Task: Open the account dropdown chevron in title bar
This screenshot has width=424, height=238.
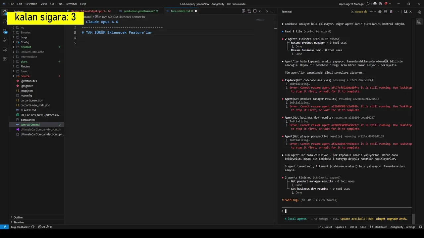Action: (x=390, y=4)
